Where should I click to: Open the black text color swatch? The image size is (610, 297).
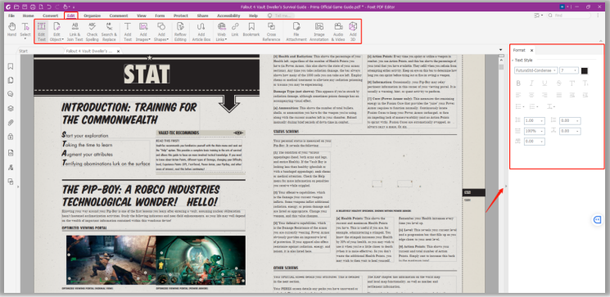[x=585, y=70]
